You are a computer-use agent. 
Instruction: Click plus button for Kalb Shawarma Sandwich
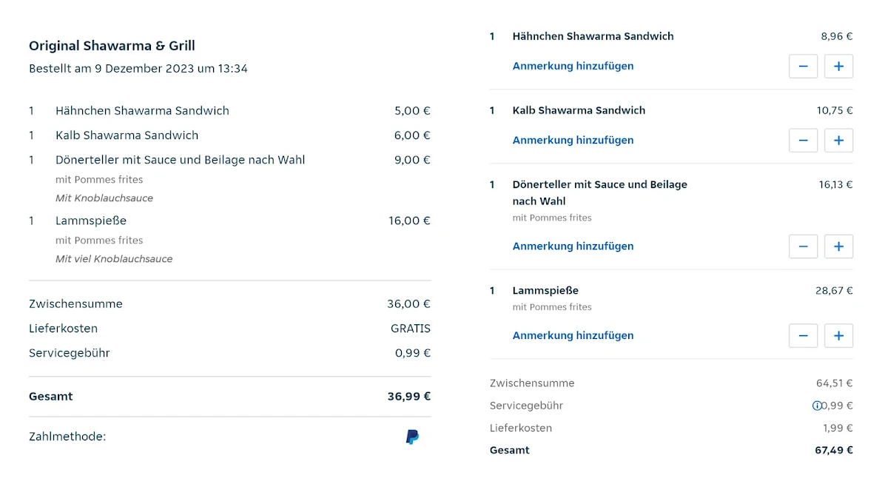pos(838,140)
